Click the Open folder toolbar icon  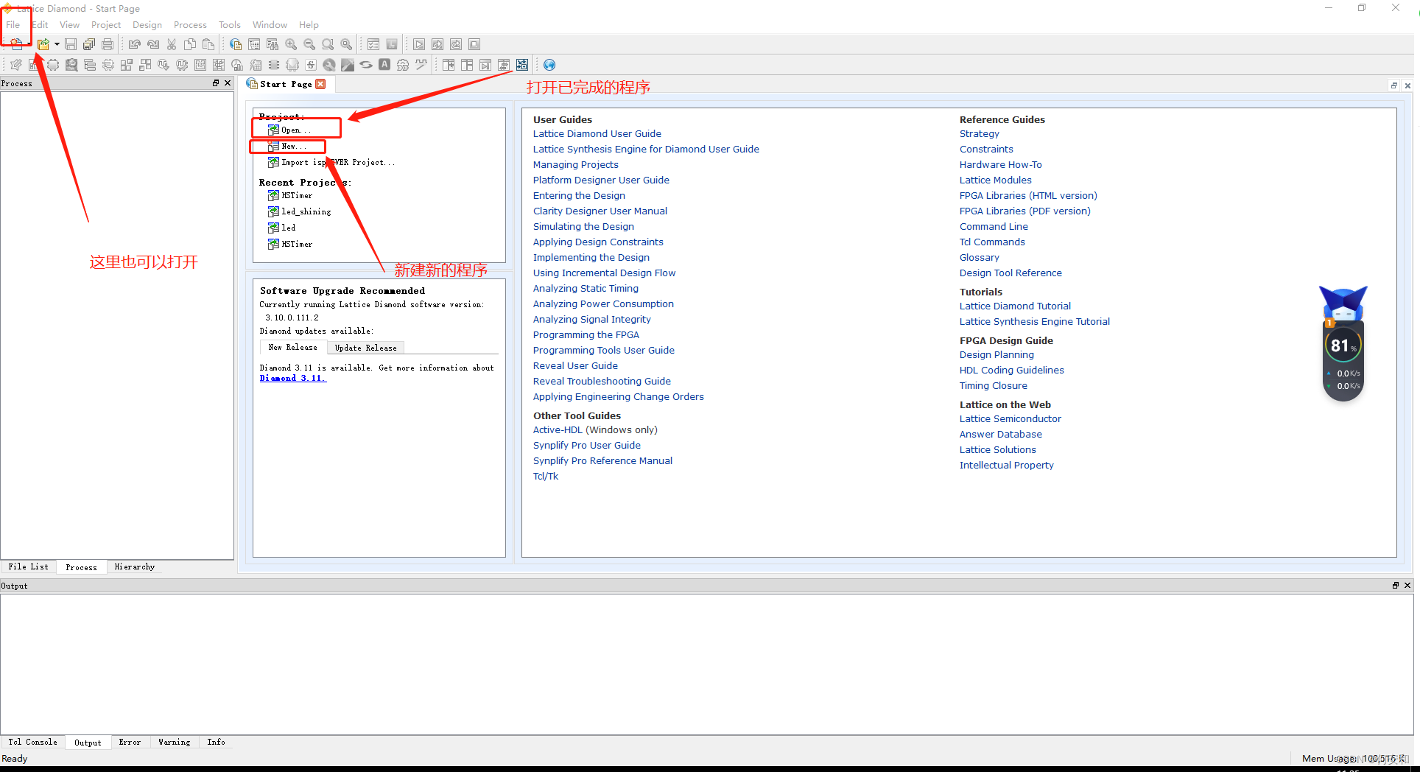[43, 44]
